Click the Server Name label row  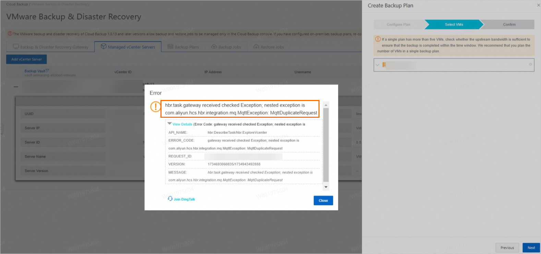point(63,157)
